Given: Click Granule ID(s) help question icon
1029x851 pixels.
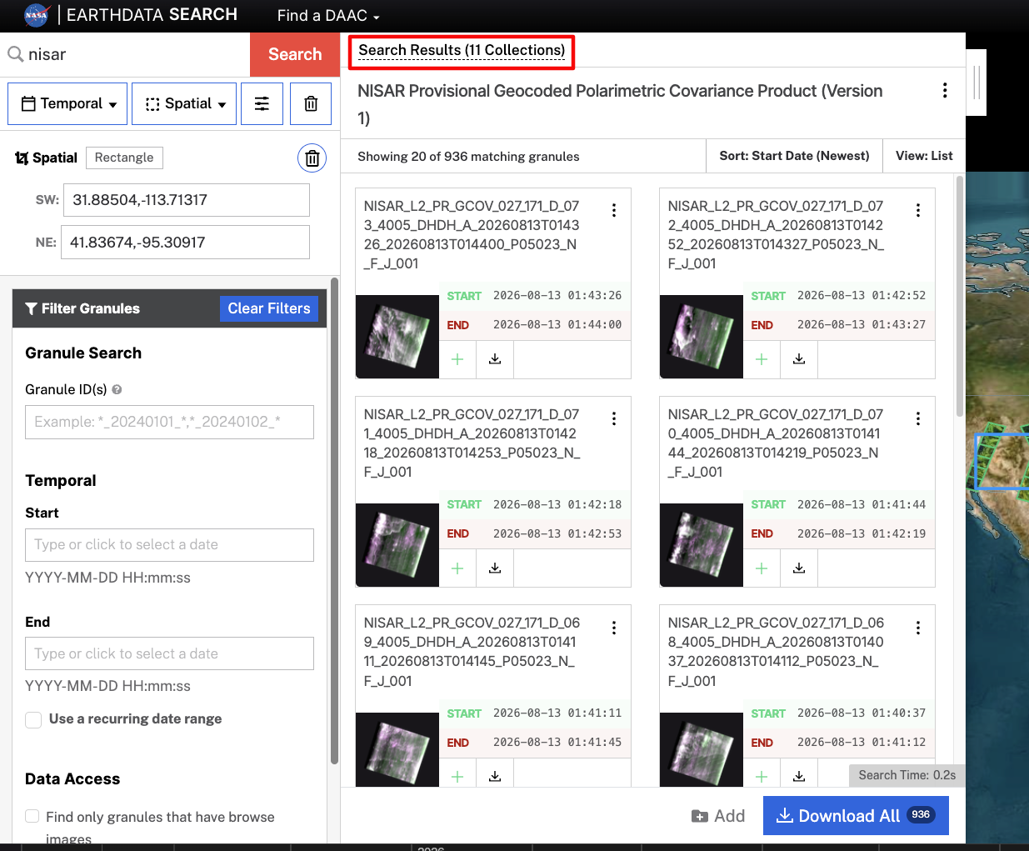Looking at the screenshot, I should pos(117,389).
